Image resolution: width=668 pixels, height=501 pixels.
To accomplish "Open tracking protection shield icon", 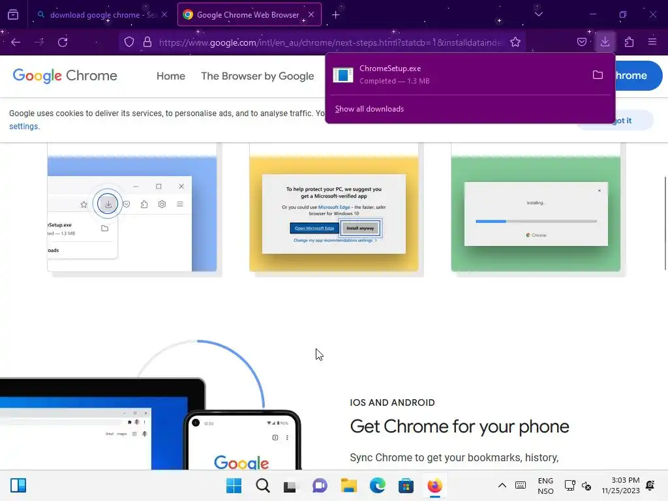I will [x=129, y=42].
